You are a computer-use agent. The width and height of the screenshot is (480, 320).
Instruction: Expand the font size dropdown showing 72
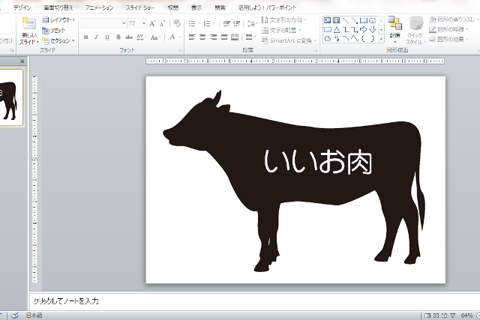coord(143,23)
